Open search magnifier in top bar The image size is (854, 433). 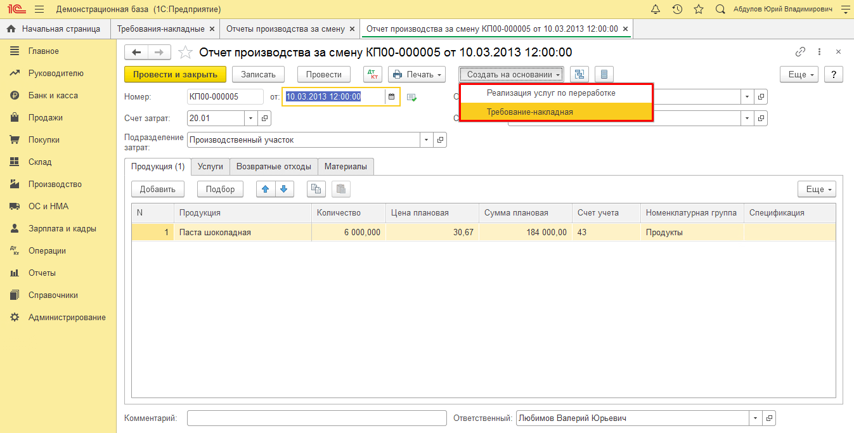click(720, 10)
